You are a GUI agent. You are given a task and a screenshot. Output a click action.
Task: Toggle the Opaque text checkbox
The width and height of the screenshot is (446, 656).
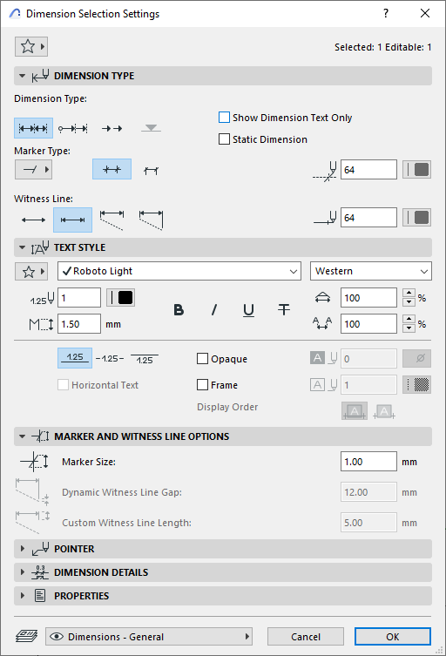pyautogui.click(x=202, y=359)
